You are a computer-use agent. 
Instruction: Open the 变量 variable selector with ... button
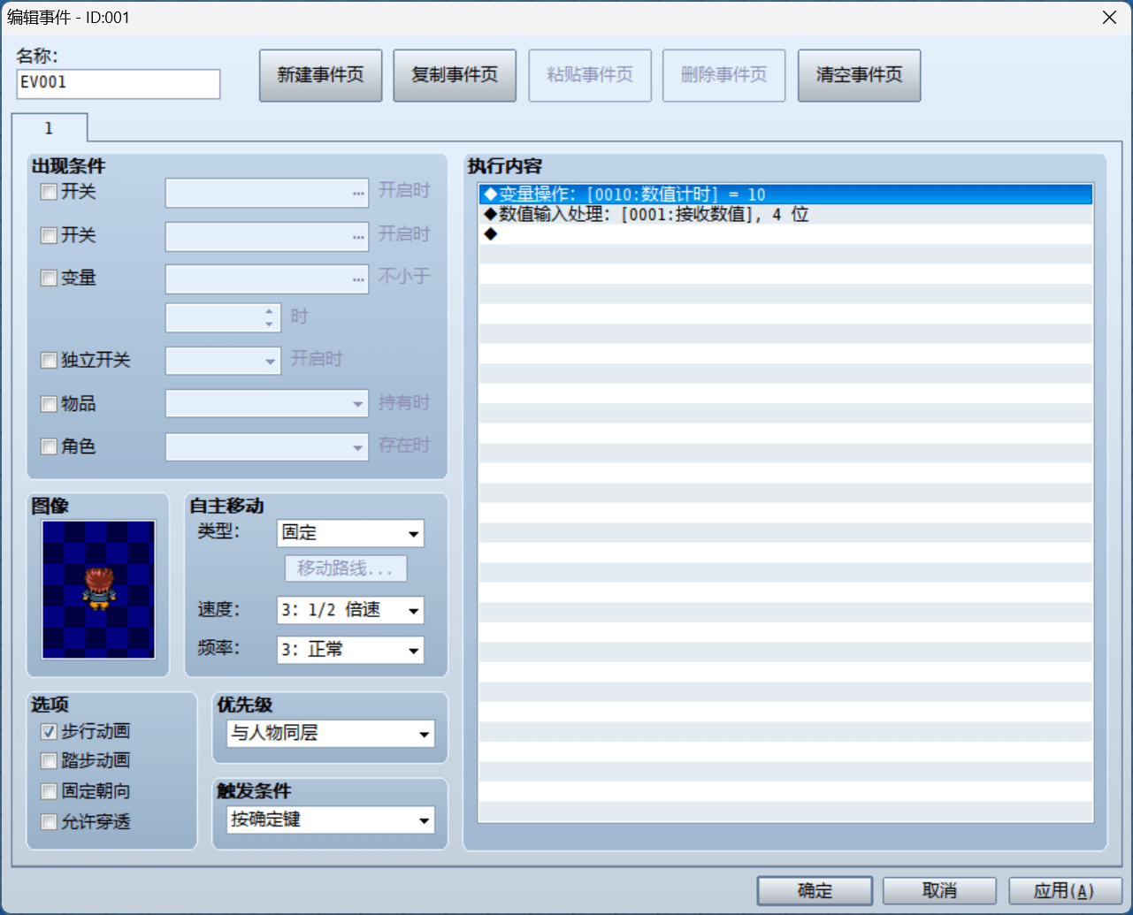(357, 278)
